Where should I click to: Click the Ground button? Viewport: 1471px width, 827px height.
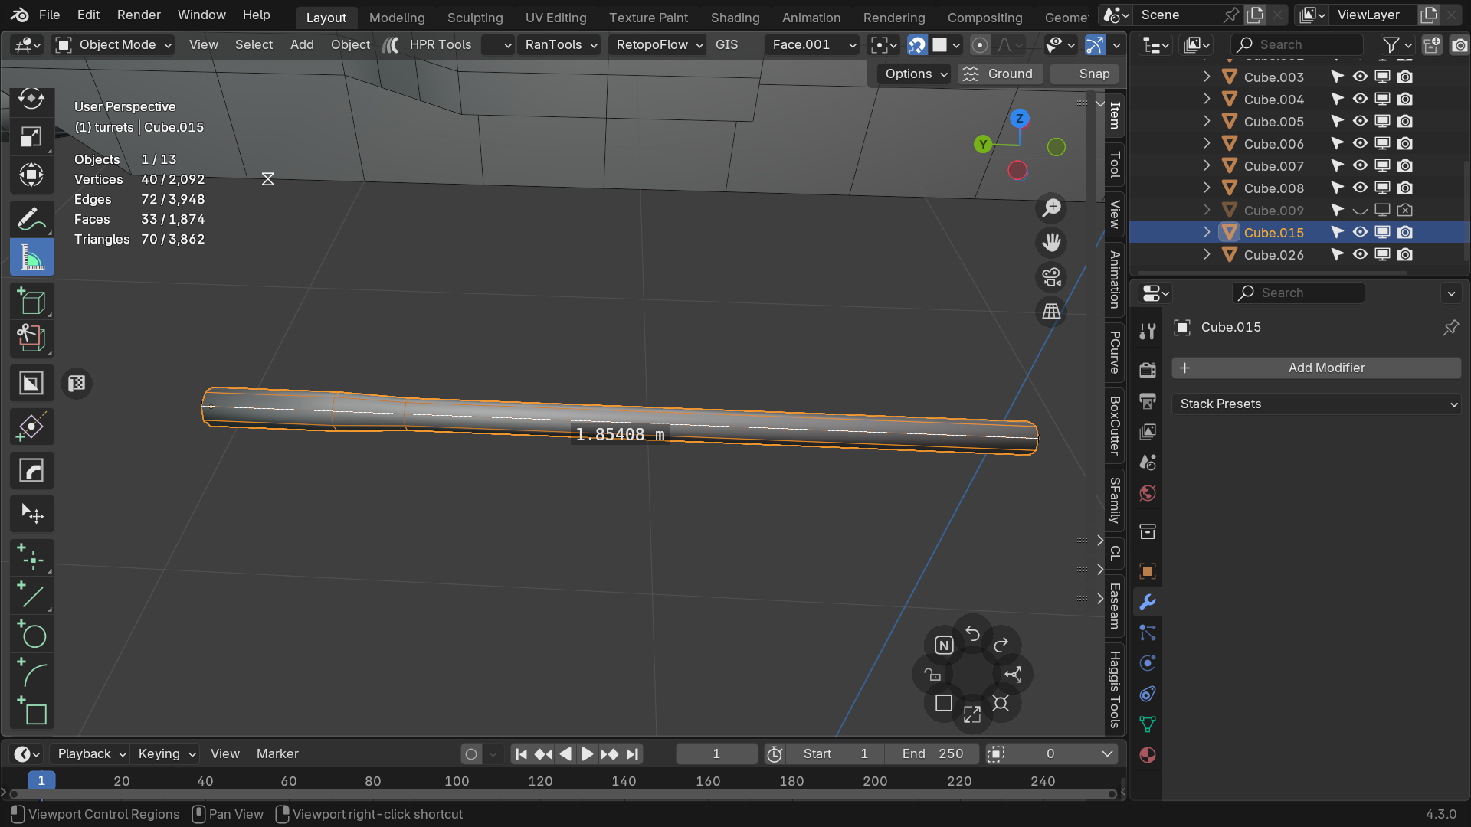click(x=999, y=74)
